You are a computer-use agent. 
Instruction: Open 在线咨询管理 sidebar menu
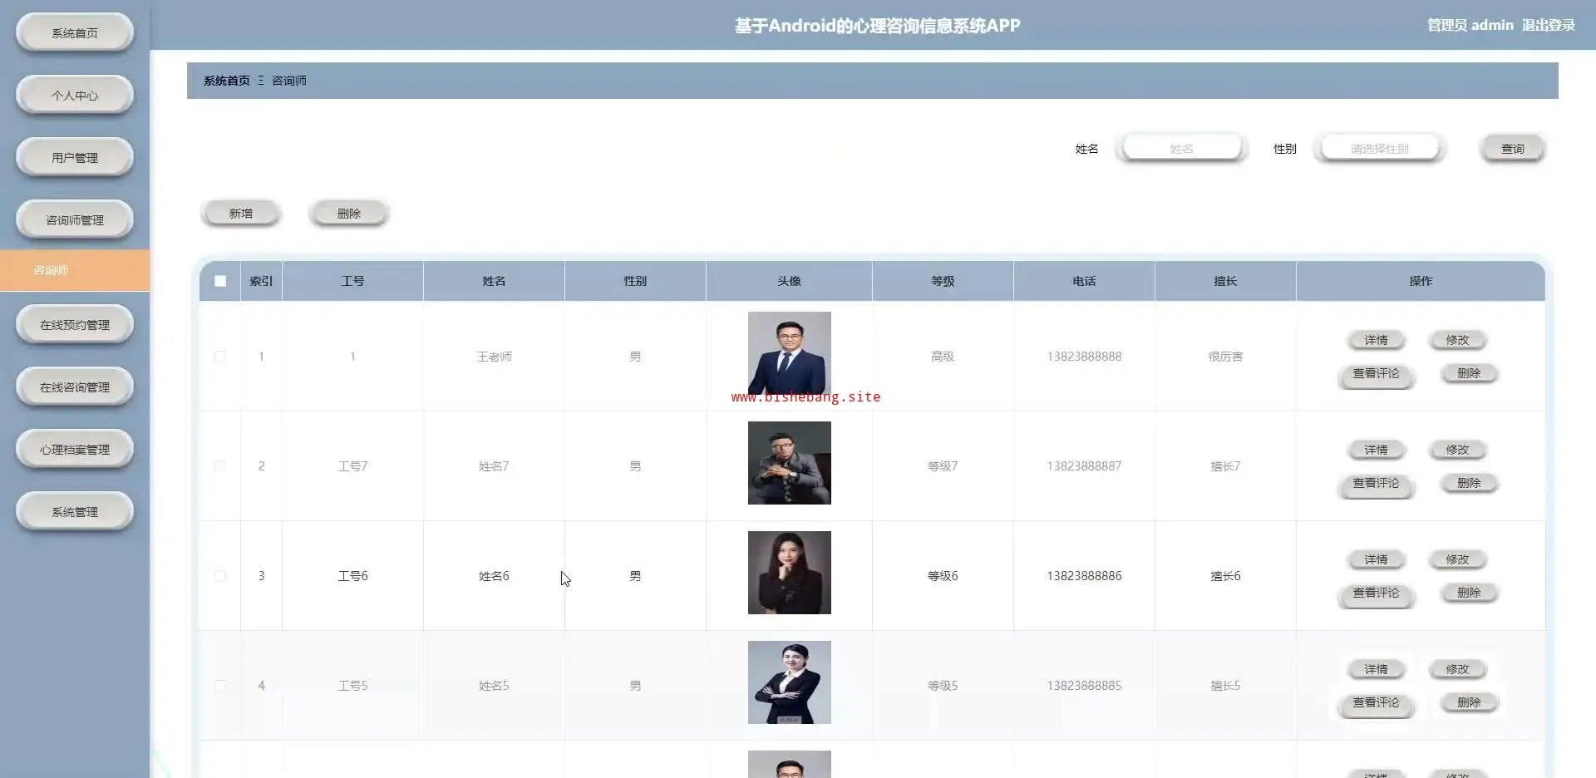(75, 387)
